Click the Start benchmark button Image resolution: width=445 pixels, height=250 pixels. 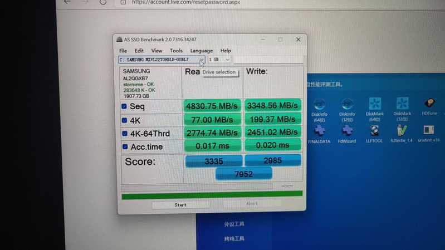coord(181,204)
